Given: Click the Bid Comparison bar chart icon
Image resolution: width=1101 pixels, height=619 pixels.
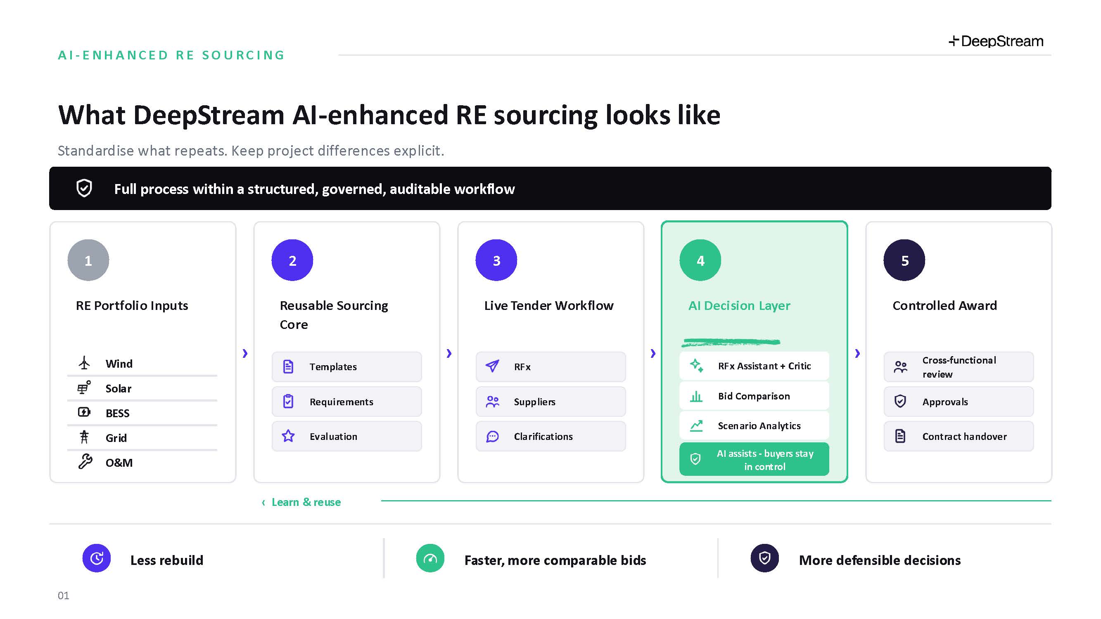Looking at the screenshot, I should point(696,397).
